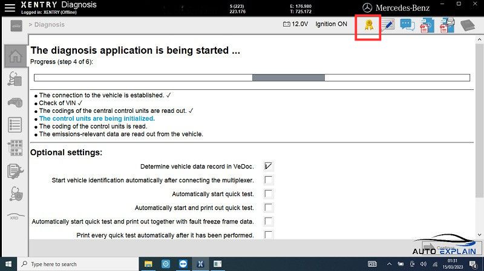Click the Diagnosis breadcrumb
This screenshot has width=484, height=271.
[50, 25]
